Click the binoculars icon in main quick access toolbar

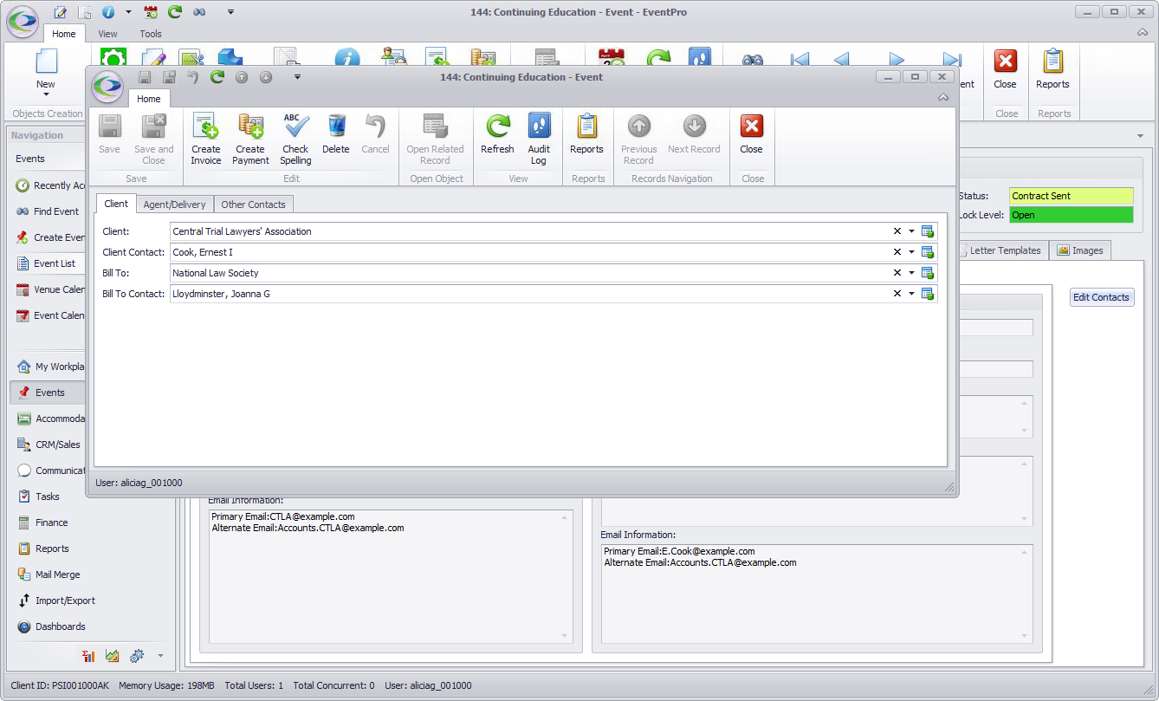199,12
